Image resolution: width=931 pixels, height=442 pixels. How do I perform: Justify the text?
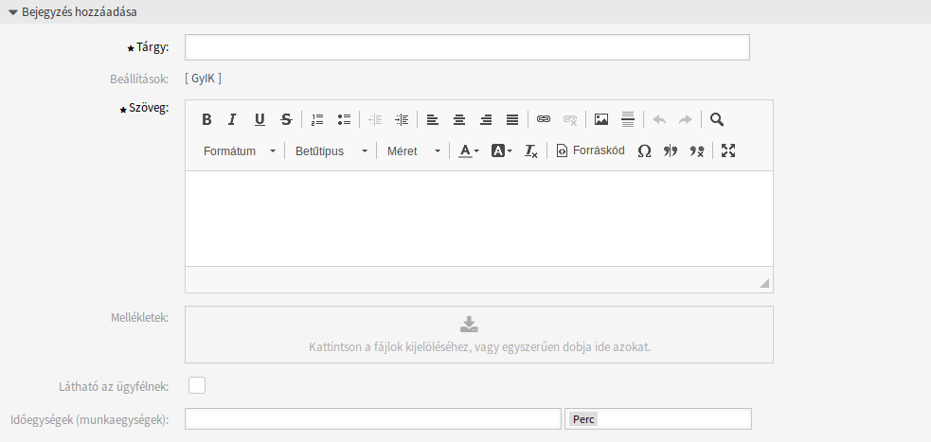click(x=512, y=119)
